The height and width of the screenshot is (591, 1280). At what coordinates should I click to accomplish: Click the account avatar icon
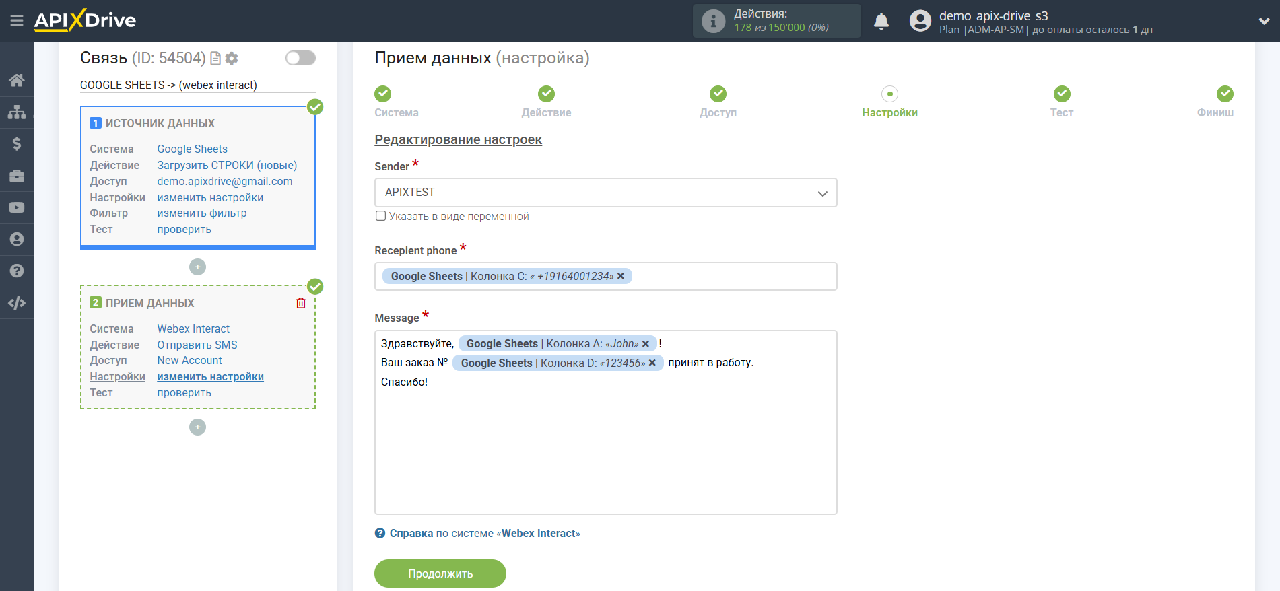click(920, 21)
